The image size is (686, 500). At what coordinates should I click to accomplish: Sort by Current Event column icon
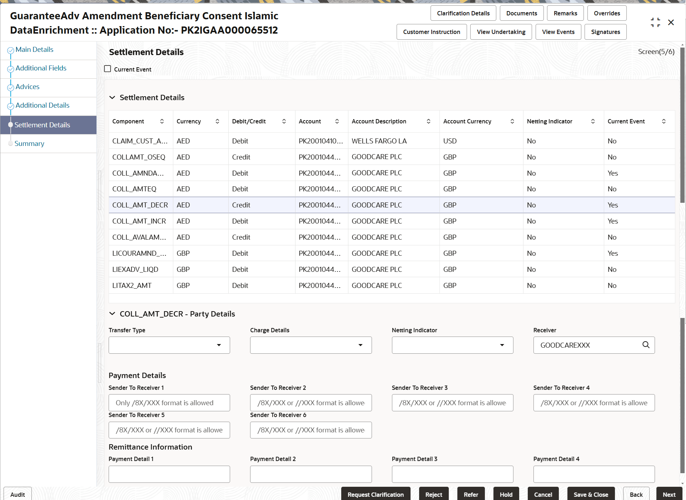pyautogui.click(x=663, y=121)
